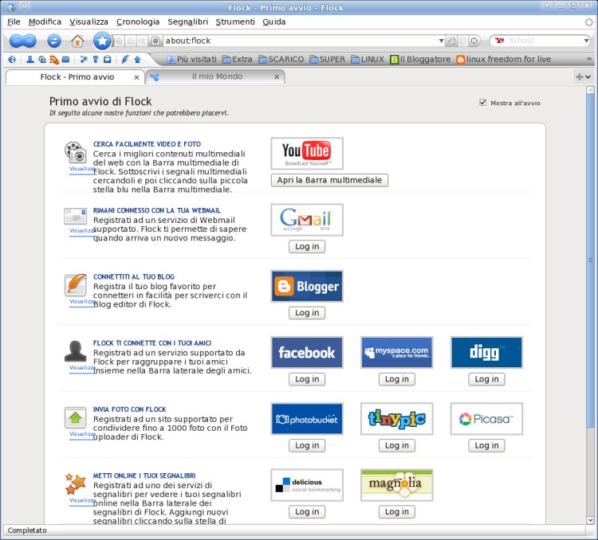
Task: Toggle the 'Mostra all'avvio' checkbox
Action: point(483,103)
